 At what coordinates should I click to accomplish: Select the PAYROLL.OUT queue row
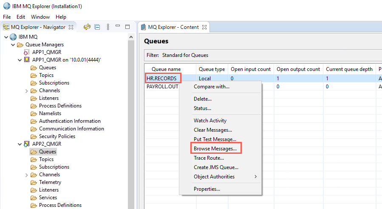point(162,87)
